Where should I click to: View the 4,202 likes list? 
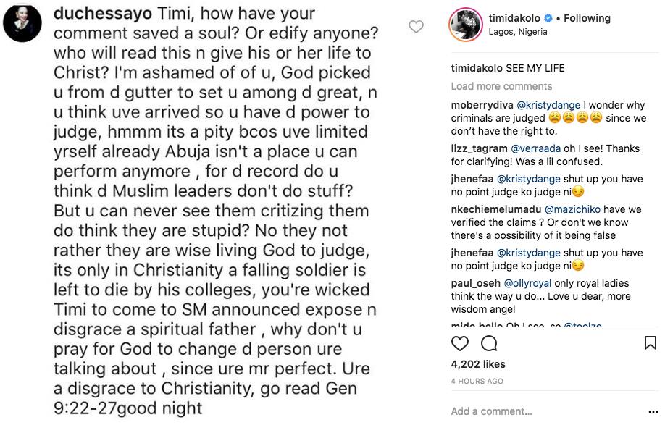[x=478, y=364]
